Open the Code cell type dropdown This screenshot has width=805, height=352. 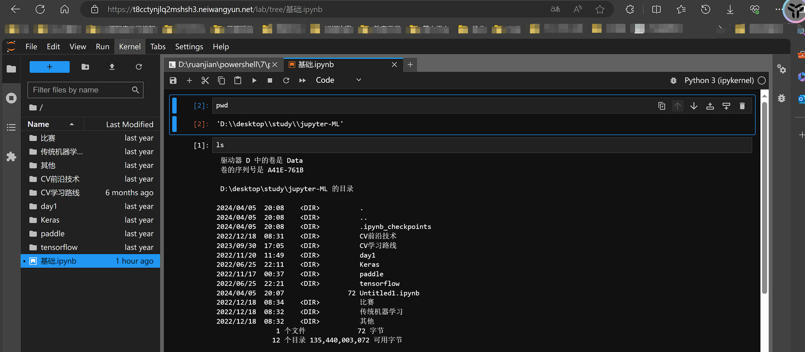pyautogui.click(x=338, y=80)
